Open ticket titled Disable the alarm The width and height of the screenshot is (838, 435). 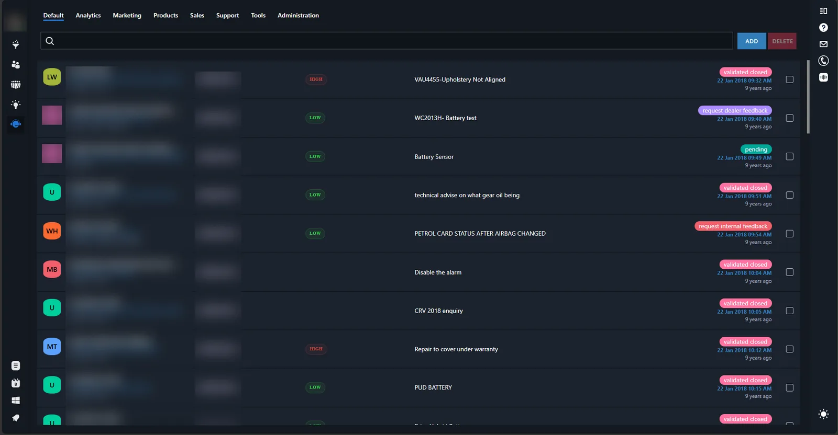coord(438,272)
